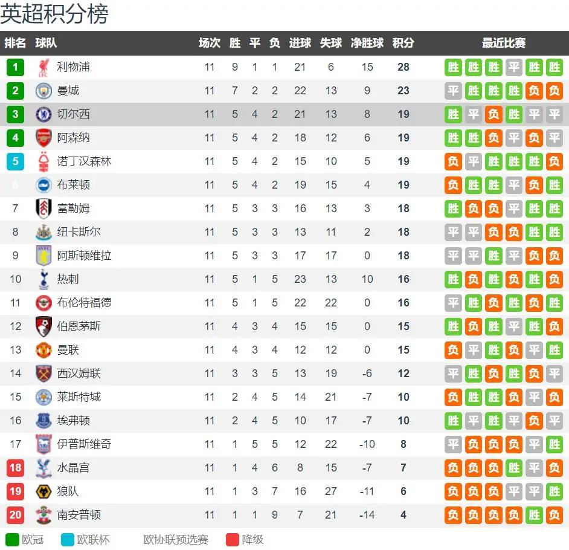569x550 pixels.
Task: Sort by the 积分 column header
Action: (x=403, y=43)
